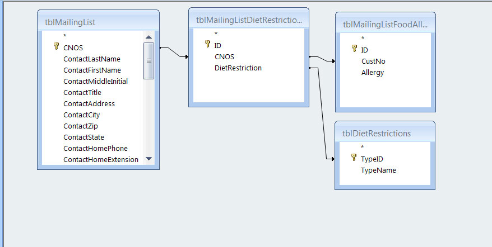Select CNOS primary key field in tblMailingList
Screen dimensions: 492x247
click(73, 47)
